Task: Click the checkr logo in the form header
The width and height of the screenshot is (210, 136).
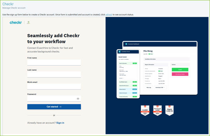Action: (16, 23)
